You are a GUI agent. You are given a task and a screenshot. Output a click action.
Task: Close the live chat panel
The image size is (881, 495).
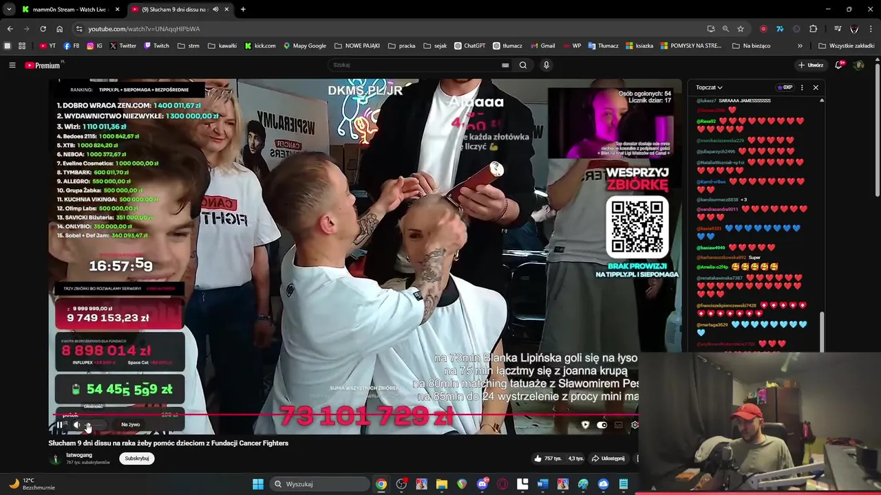tap(816, 87)
